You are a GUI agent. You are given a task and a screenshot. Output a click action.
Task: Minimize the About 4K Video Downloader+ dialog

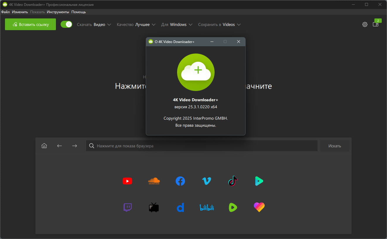(x=212, y=42)
